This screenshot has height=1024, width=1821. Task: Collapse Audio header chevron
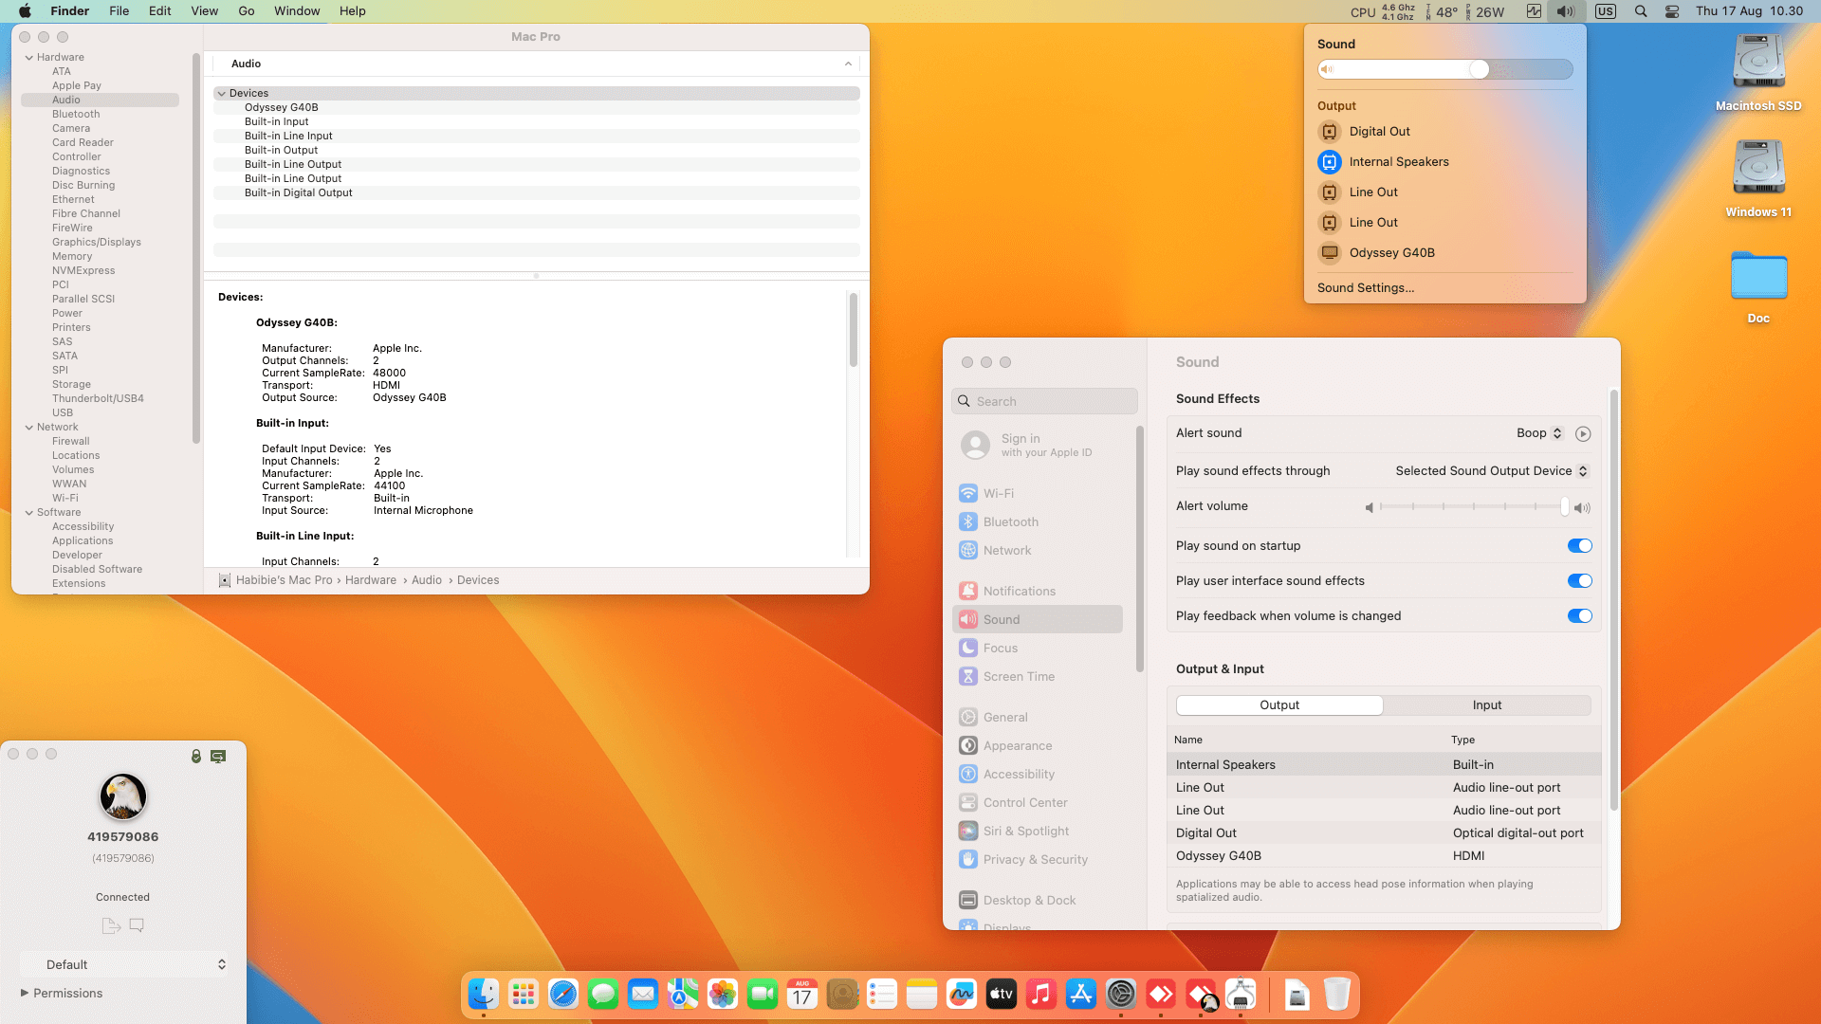[848, 64]
